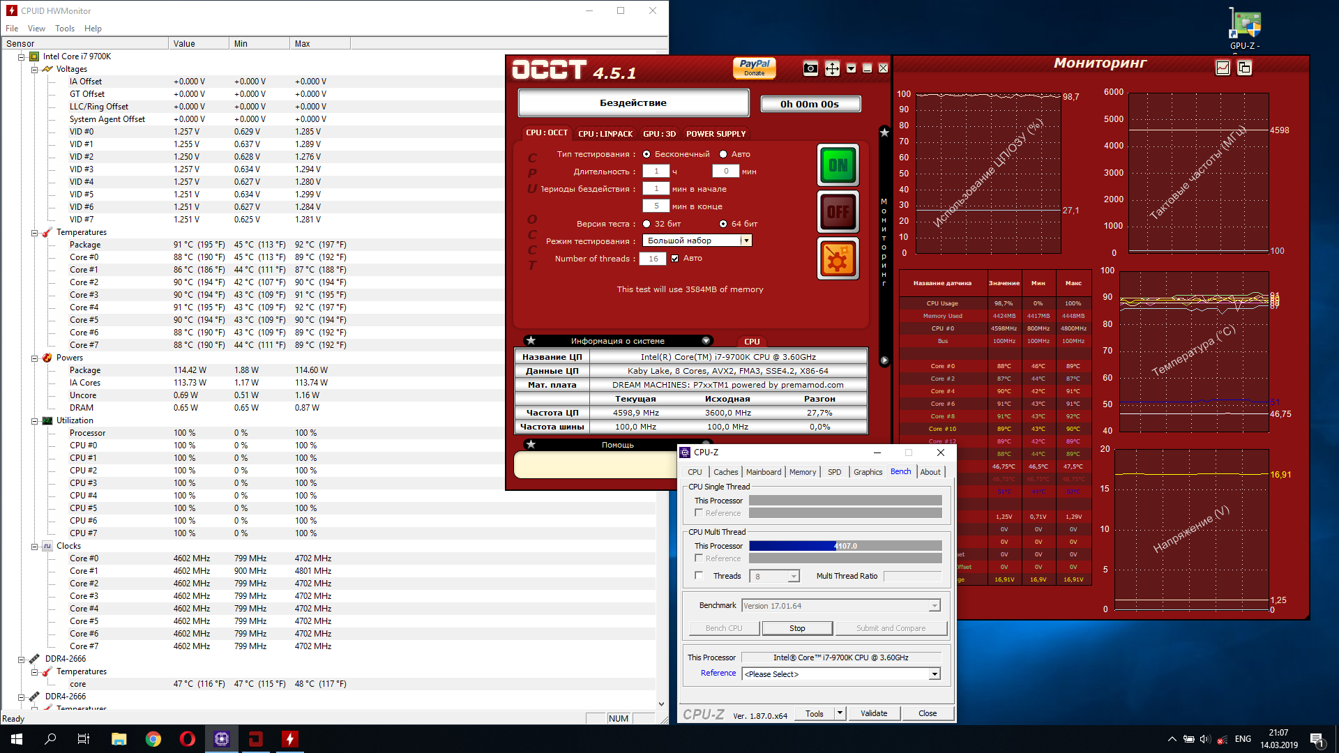This screenshot has width=1339, height=753.
Task: Switch to POWER SUPPLY tab
Action: (716, 134)
